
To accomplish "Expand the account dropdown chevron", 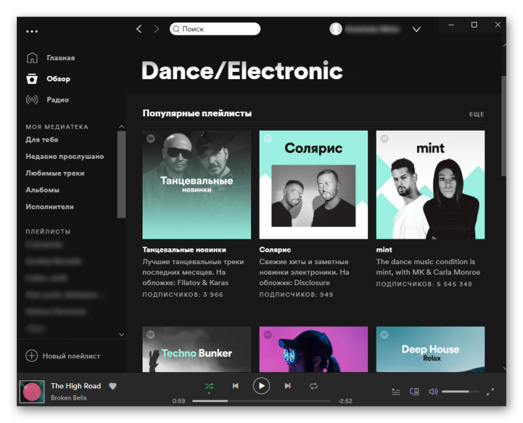I will tap(416, 29).
